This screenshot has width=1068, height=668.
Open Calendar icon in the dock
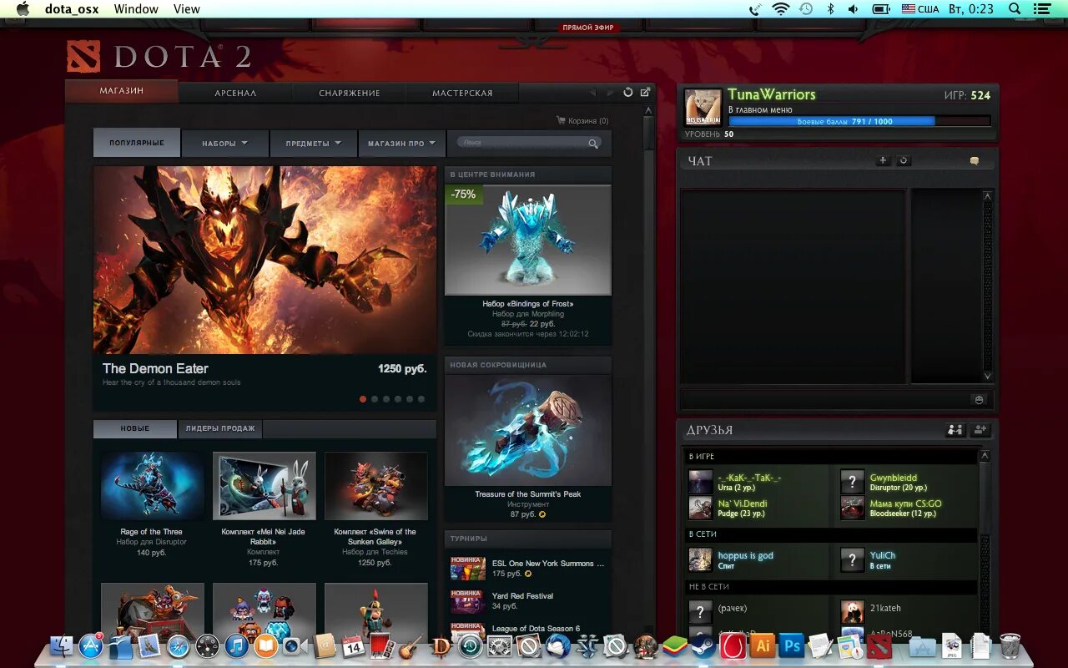353,645
